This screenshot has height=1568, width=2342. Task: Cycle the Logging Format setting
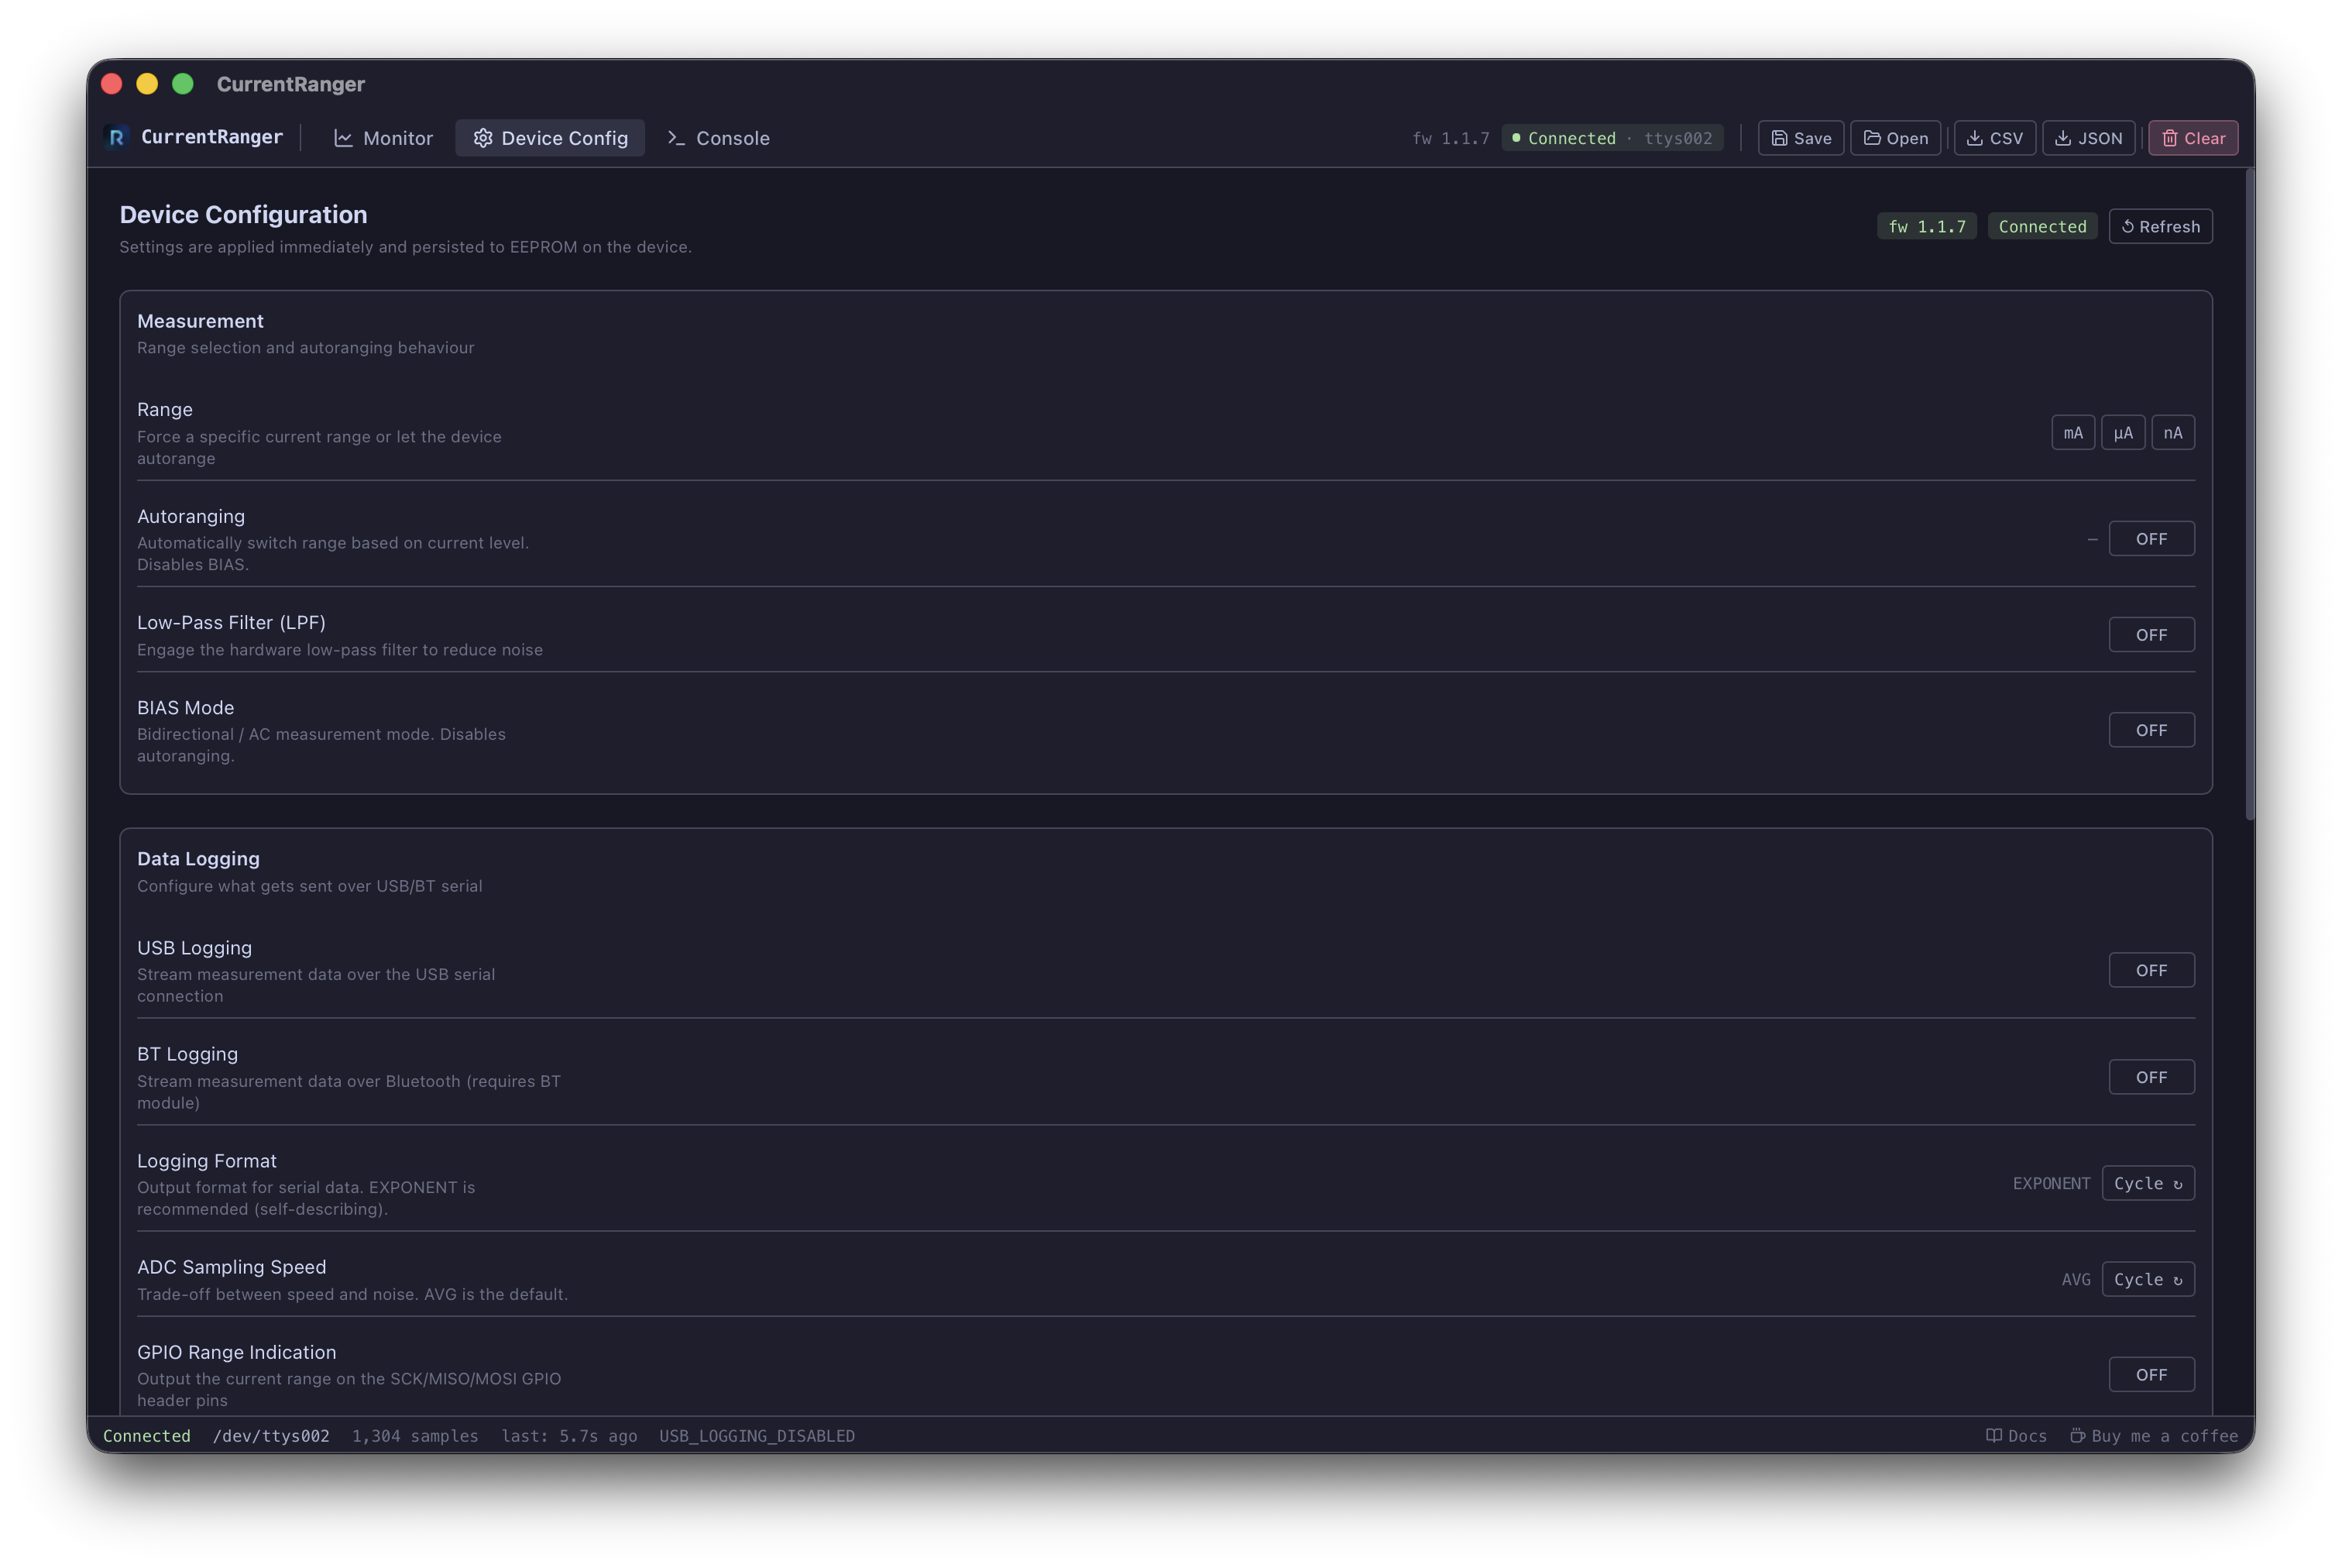click(x=2148, y=1183)
